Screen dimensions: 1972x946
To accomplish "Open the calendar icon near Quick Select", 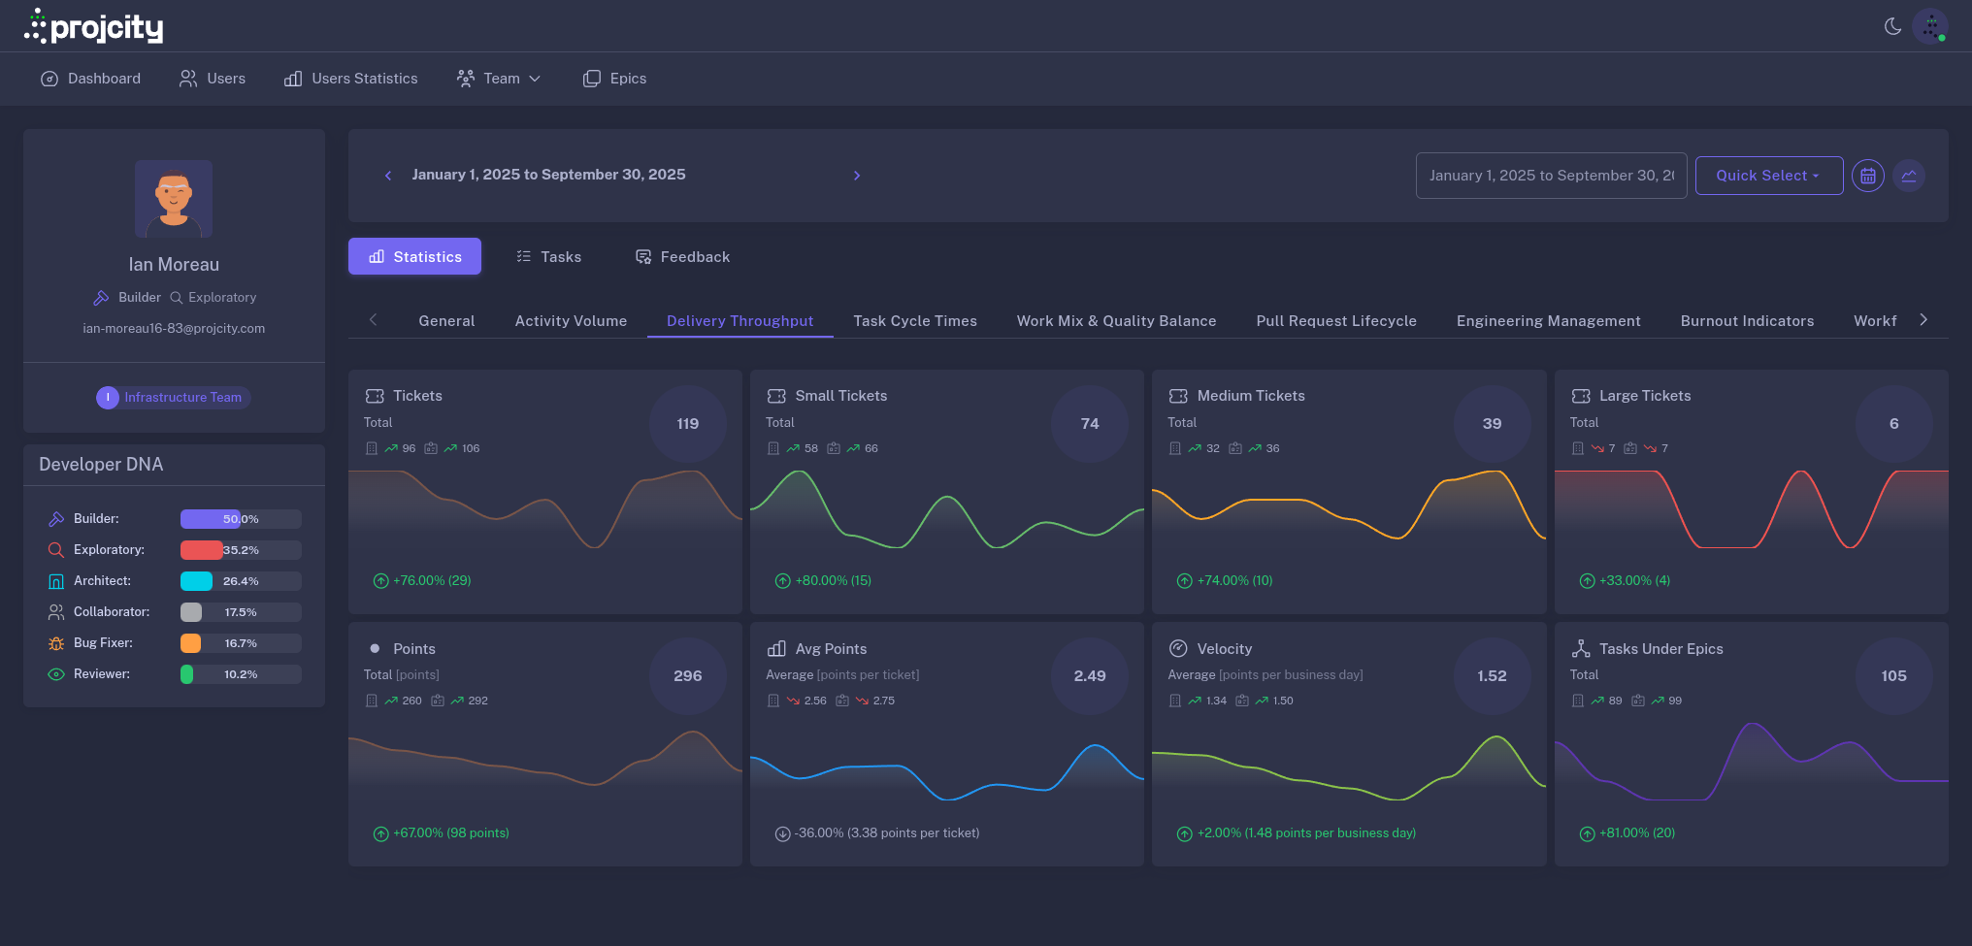I will coord(1867,176).
